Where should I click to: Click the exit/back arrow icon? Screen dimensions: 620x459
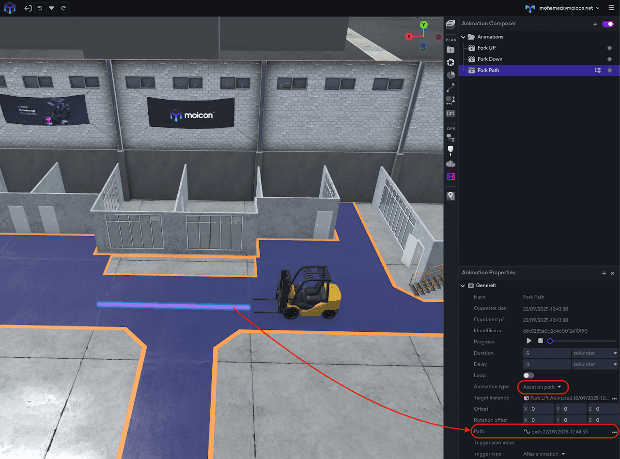(x=28, y=8)
